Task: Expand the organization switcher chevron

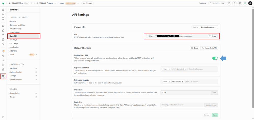Action: click(31, 3)
